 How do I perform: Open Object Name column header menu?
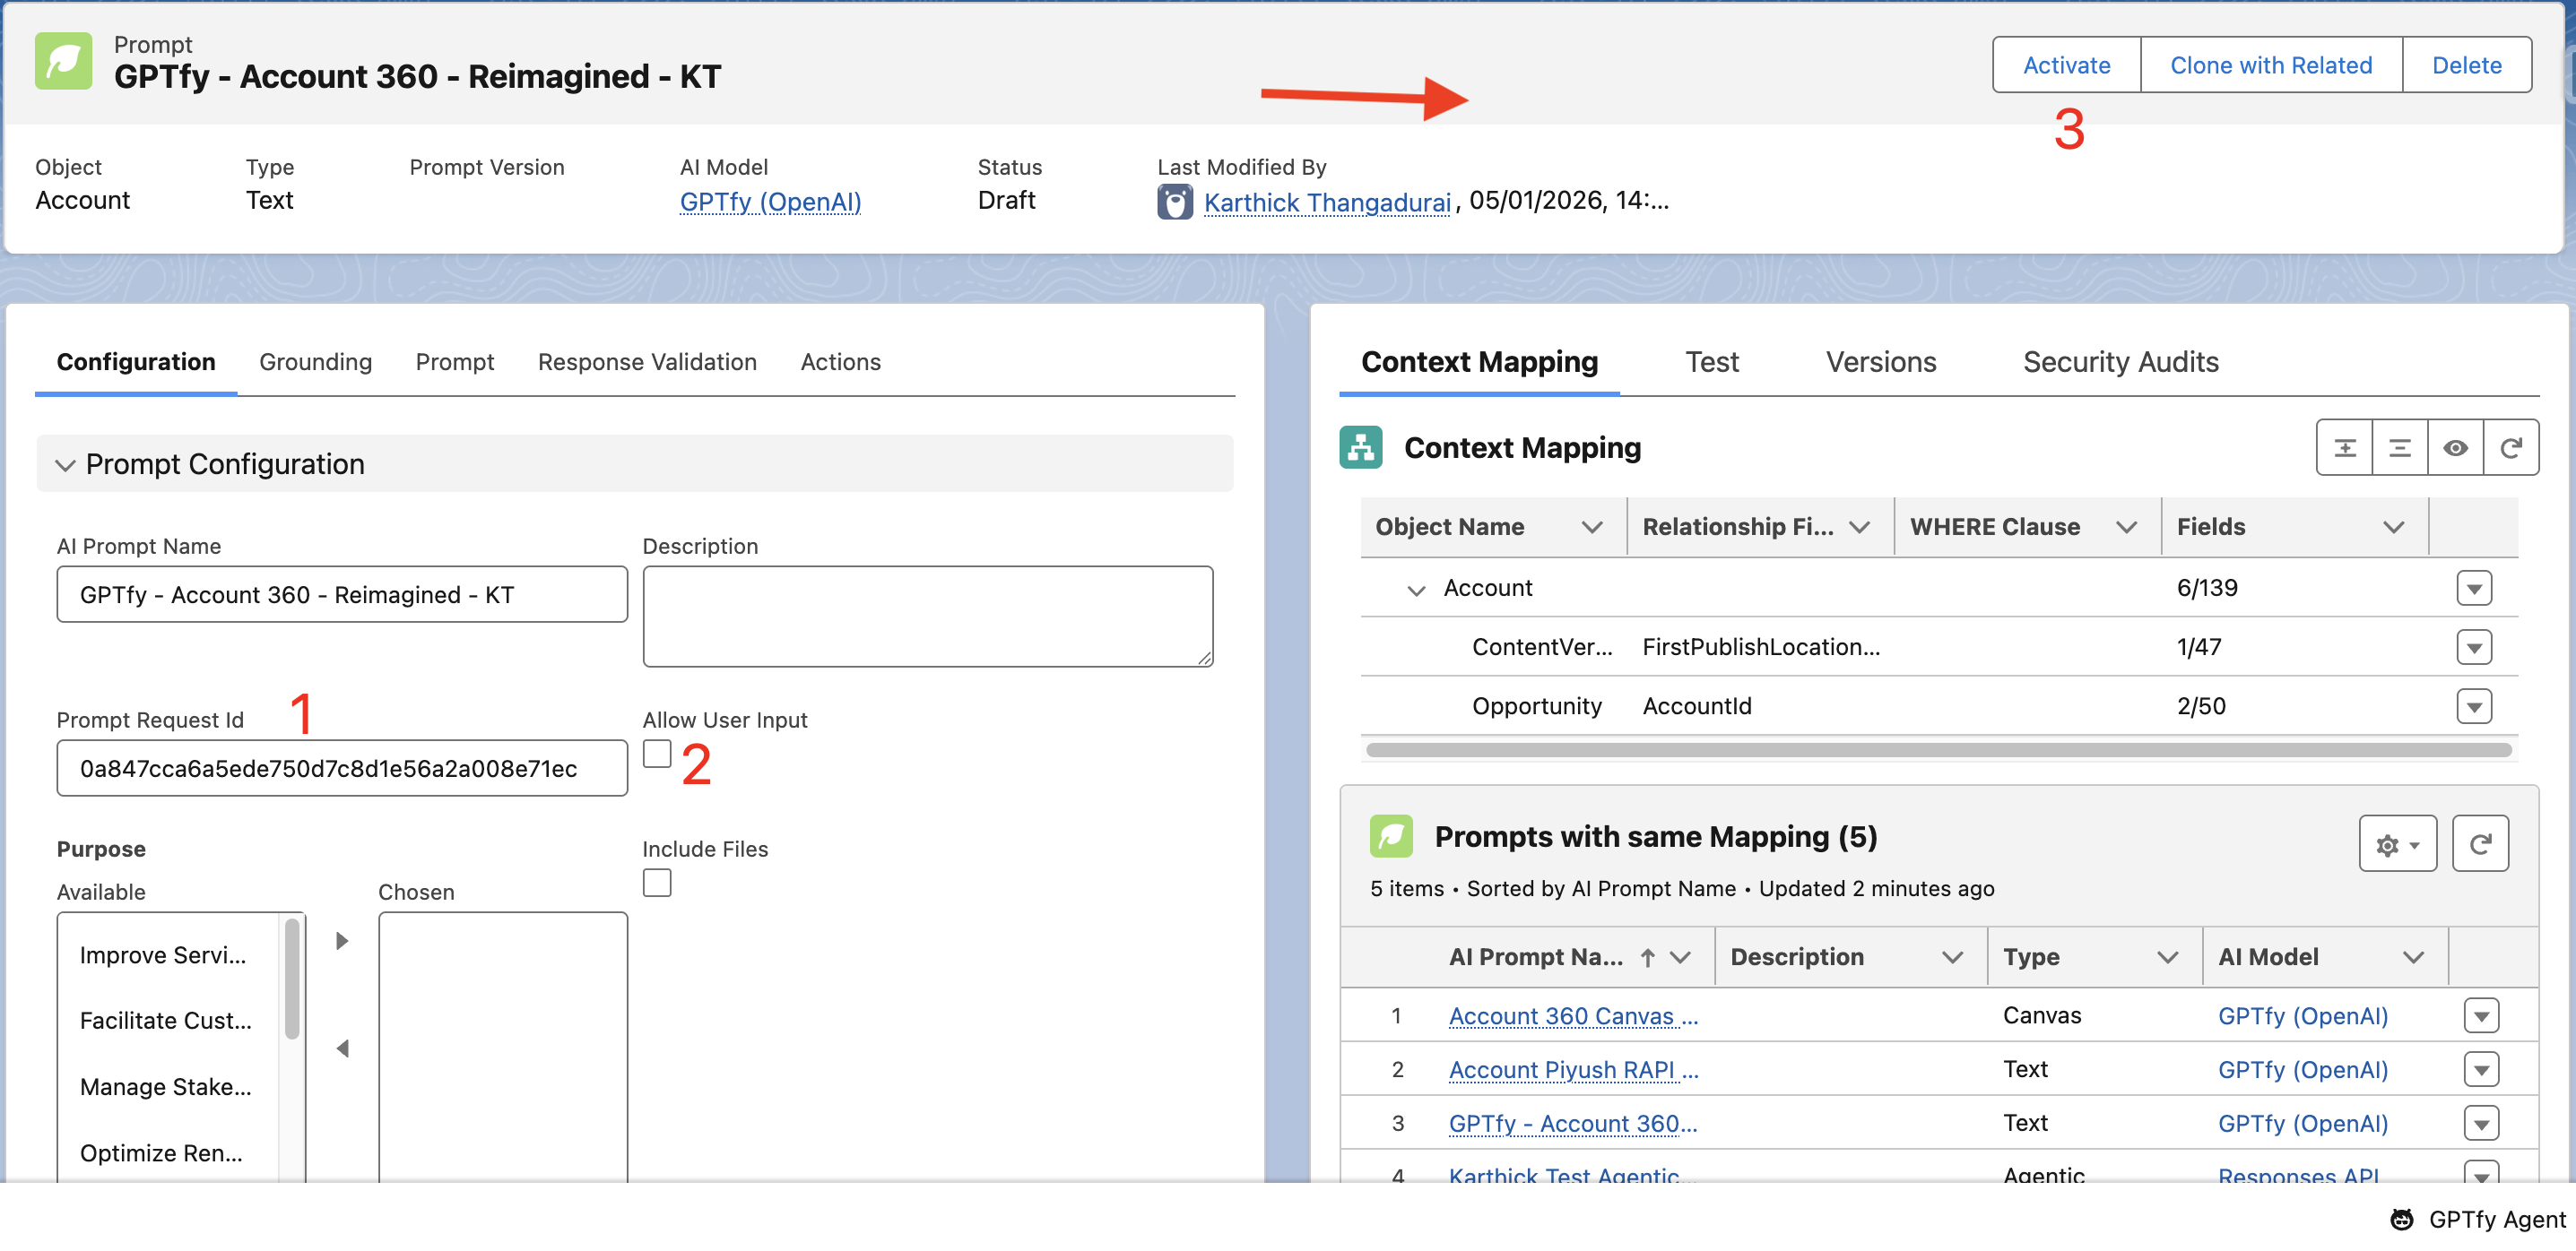coord(1591,527)
